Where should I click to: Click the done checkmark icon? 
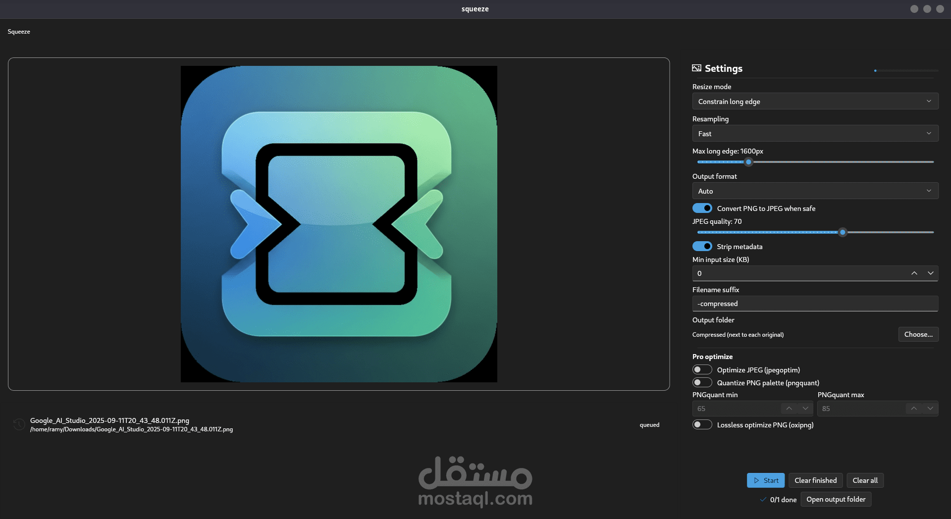763,500
